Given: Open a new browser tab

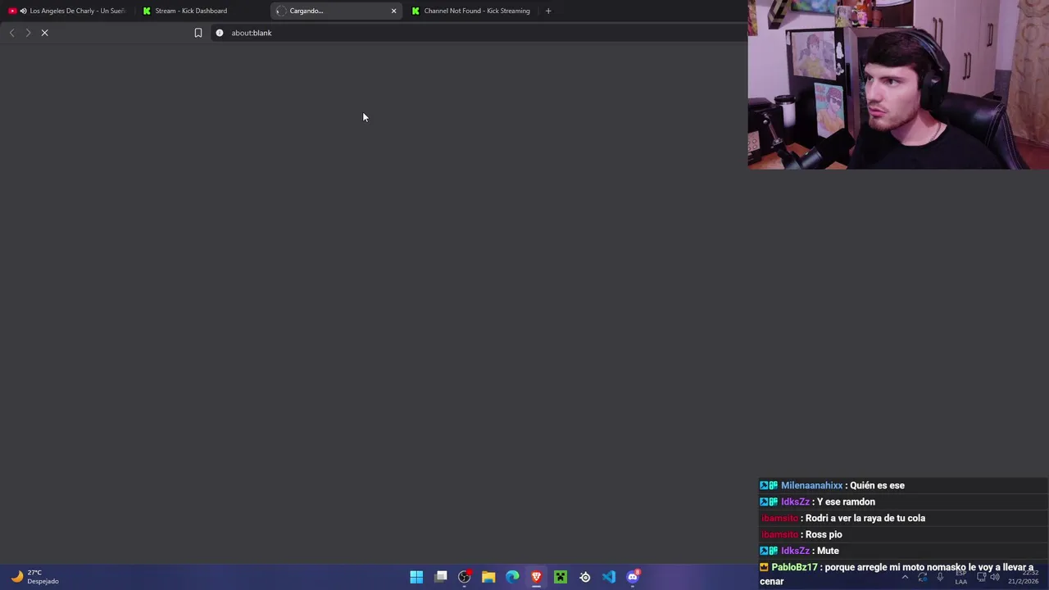Looking at the screenshot, I should (x=548, y=11).
